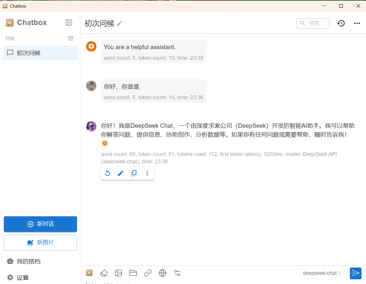Open more options for assistant message
366x284 pixels.
pos(147,173)
